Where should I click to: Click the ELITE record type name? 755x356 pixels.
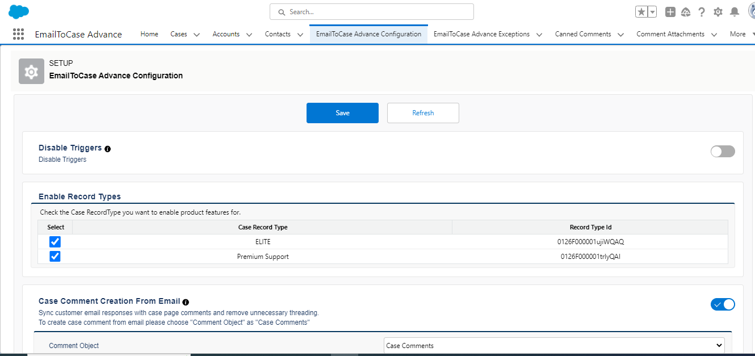pos(263,242)
